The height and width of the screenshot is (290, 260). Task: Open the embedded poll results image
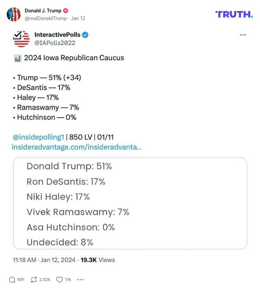(x=130, y=203)
